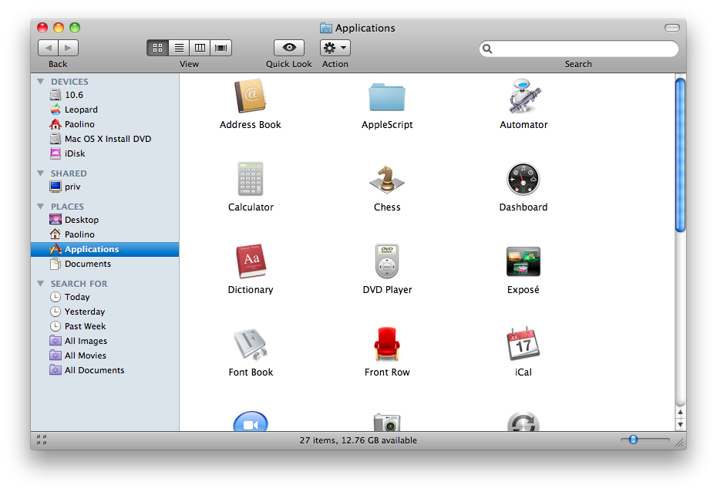The width and height of the screenshot is (717, 492).
Task: Collapse the SHARED section triangle
Action: pyautogui.click(x=41, y=174)
